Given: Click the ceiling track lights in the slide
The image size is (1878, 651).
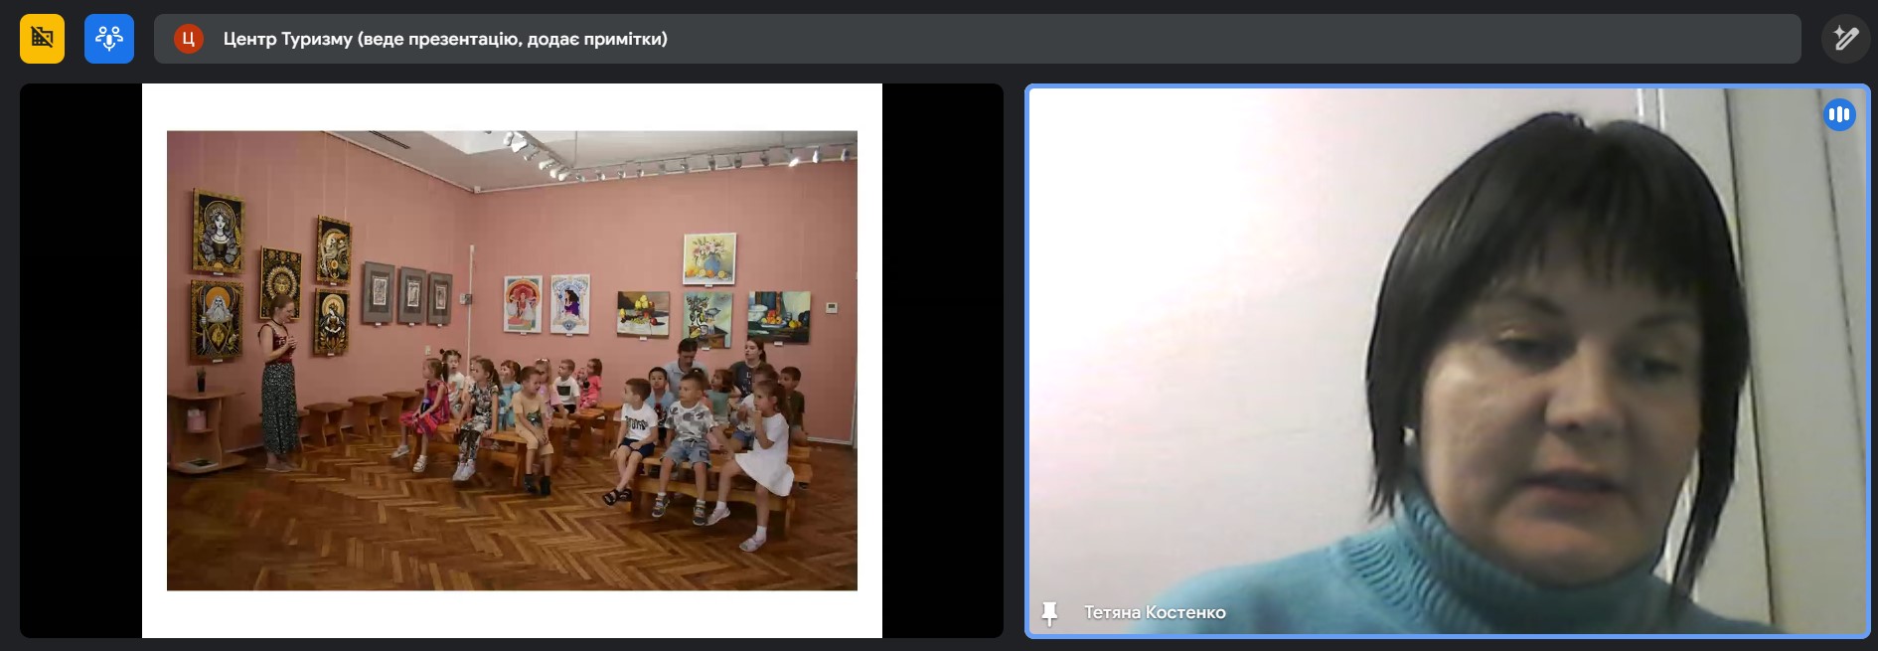Looking at the screenshot, I should point(676,159).
